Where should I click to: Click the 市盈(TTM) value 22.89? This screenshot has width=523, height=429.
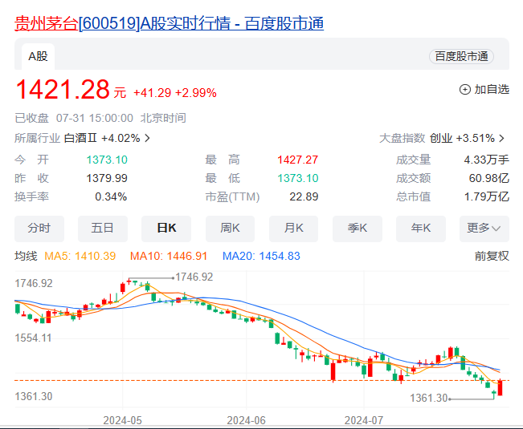click(x=304, y=196)
